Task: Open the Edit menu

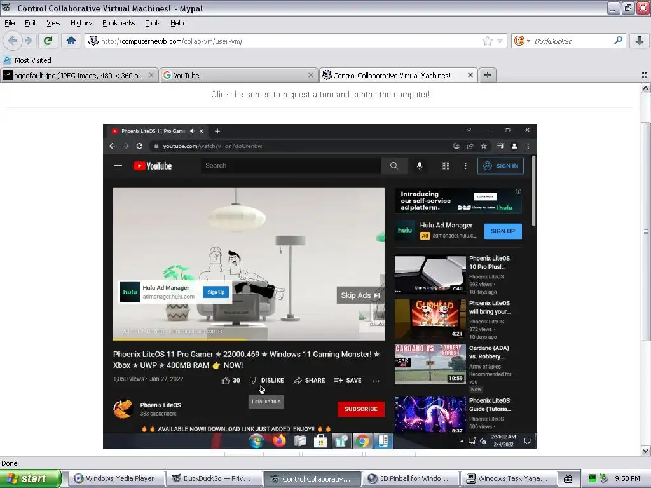Action: (31, 23)
